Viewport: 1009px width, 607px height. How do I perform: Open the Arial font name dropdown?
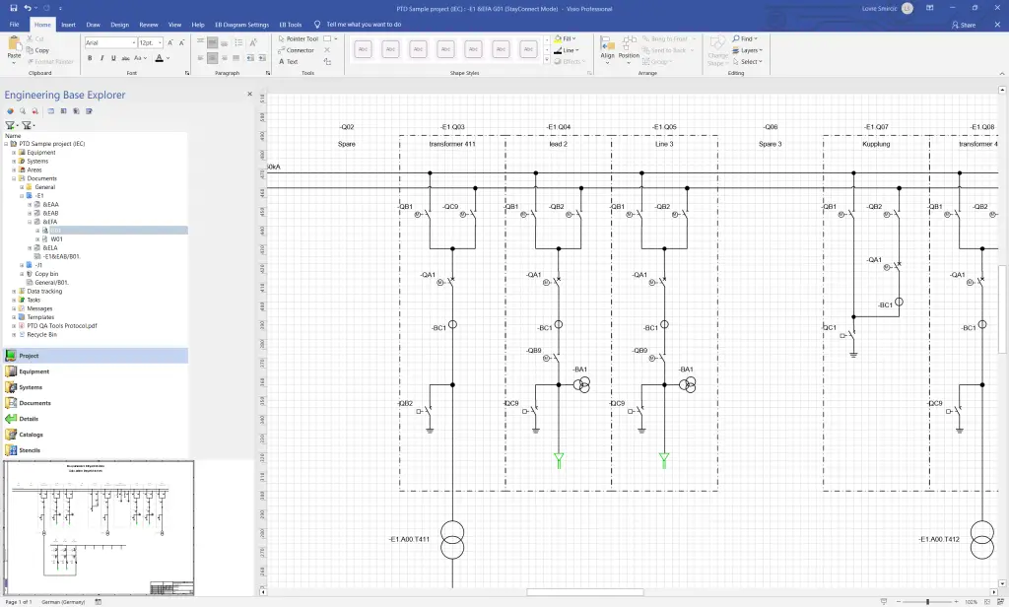109,43
